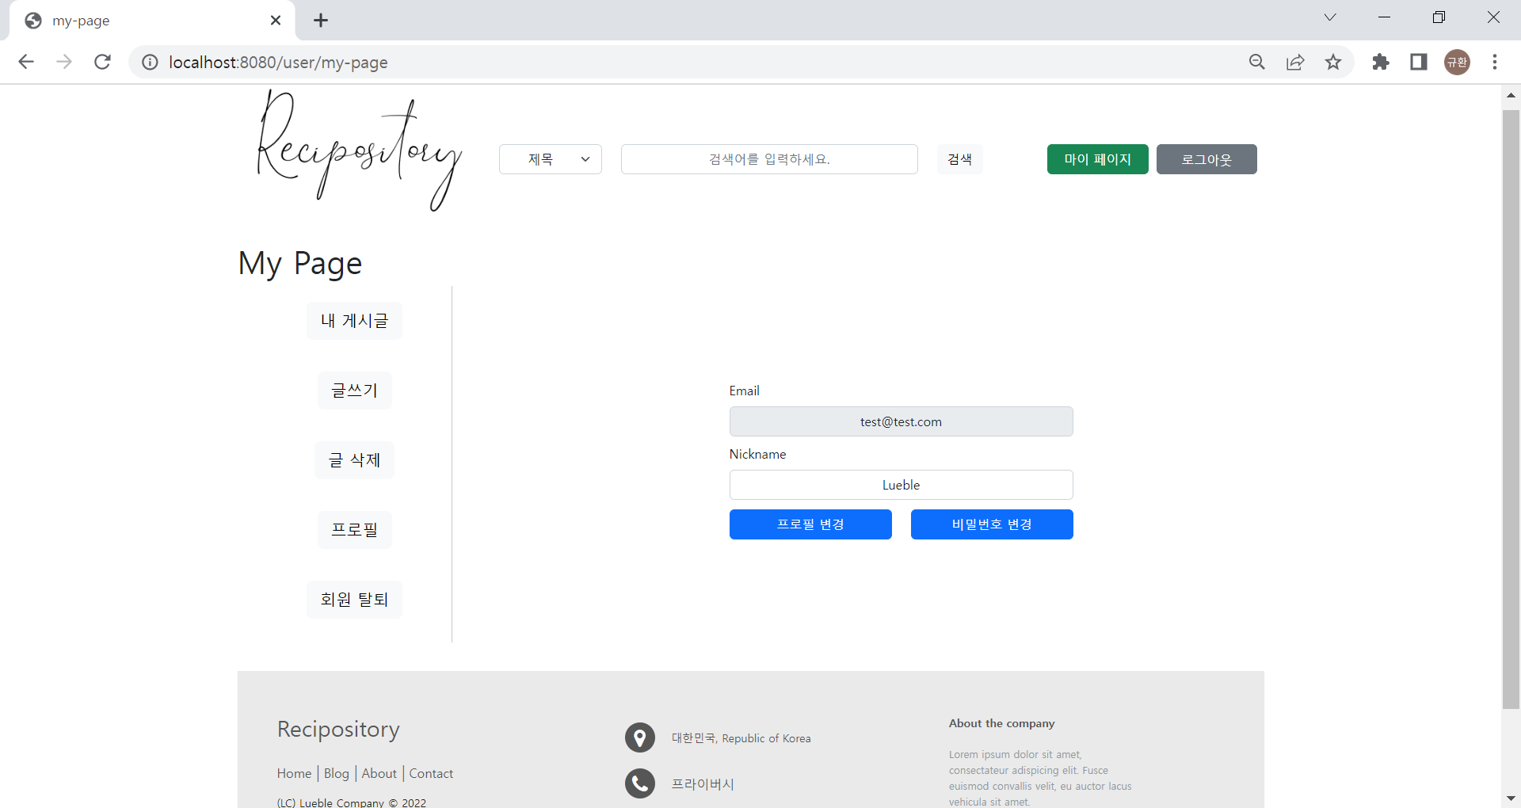The height and width of the screenshot is (808, 1521).
Task: Open the Blog link in footer
Action: [336, 773]
